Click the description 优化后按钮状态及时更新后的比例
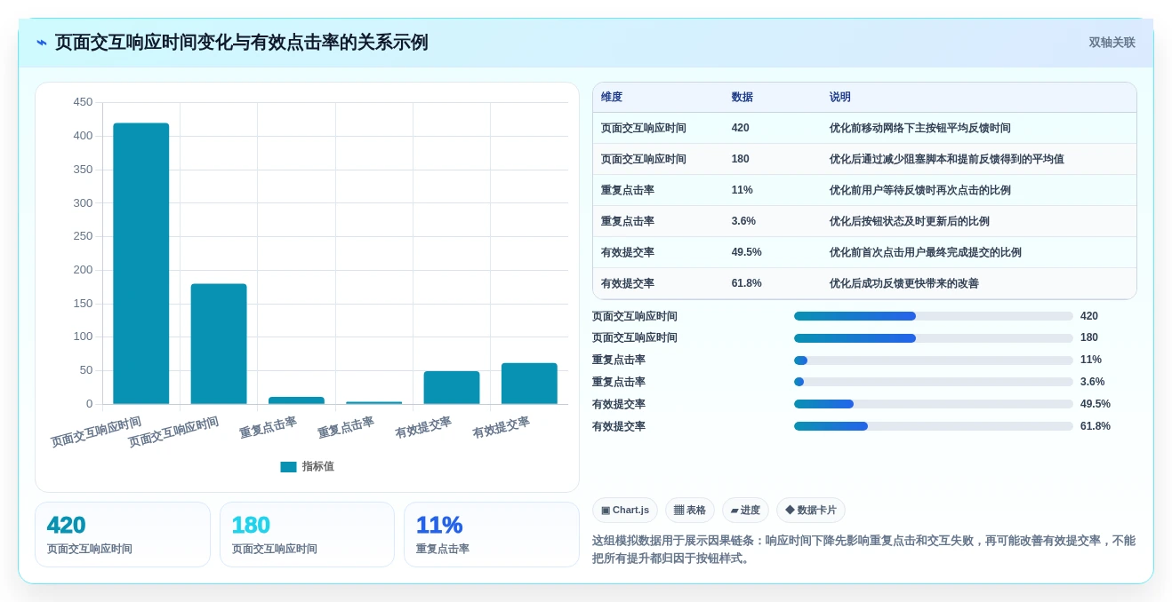This screenshot has height=602, width=1172. click(x=909, y=221)
